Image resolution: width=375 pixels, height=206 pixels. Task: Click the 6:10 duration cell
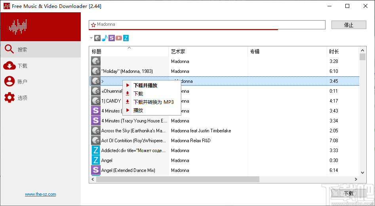click(334, 71)
